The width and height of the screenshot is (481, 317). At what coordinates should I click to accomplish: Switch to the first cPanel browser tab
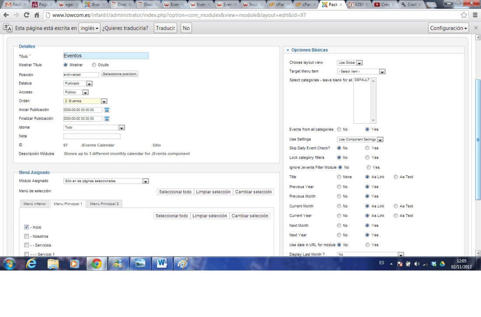coord(278,4)
